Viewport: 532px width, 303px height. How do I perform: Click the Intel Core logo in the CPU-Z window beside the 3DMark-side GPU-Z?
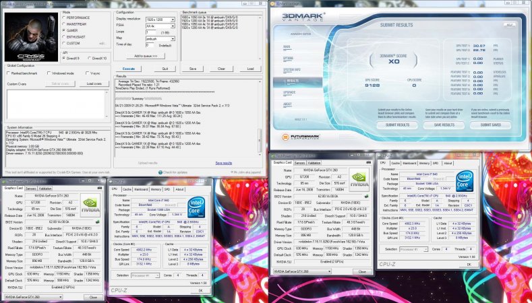(x=465, y=181)
